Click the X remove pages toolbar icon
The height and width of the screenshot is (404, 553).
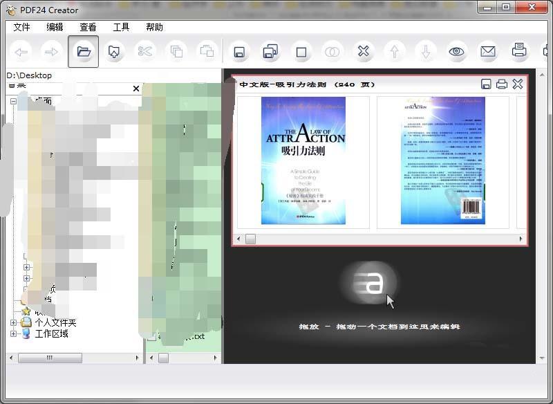tap(362, 50)
